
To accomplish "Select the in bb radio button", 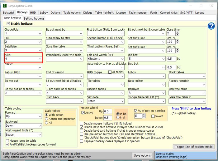I will [x=118, y=114].
